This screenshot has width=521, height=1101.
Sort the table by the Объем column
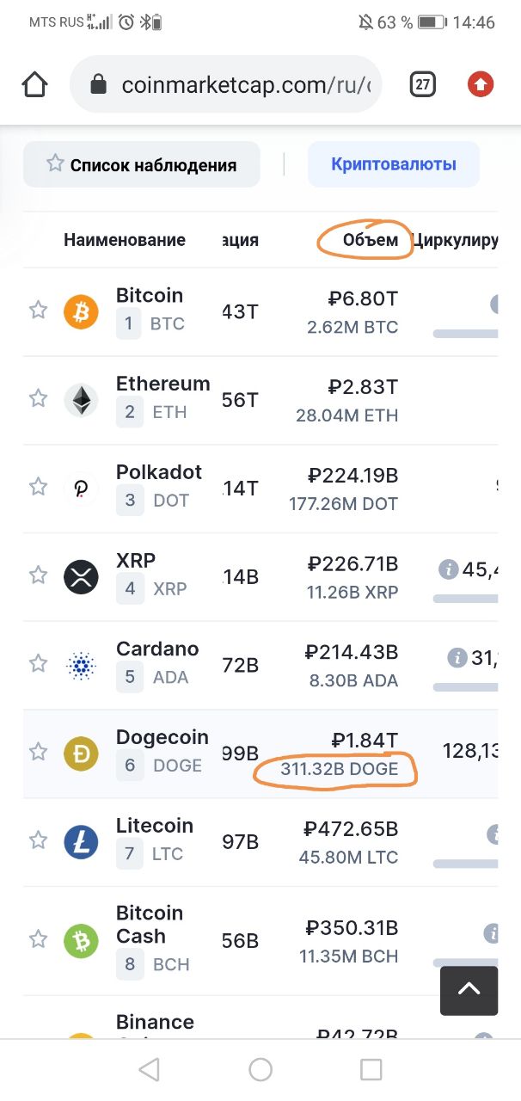(x=371, y=240)
